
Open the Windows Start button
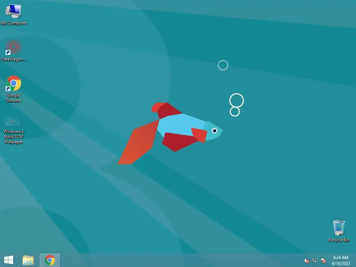pos(9,260)
